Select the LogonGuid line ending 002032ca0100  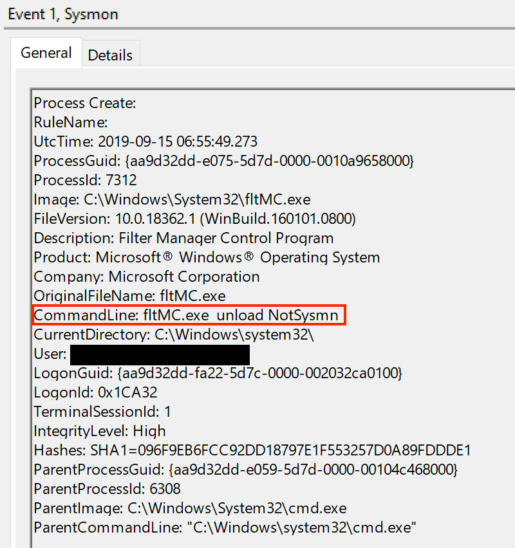coord(218,373)
